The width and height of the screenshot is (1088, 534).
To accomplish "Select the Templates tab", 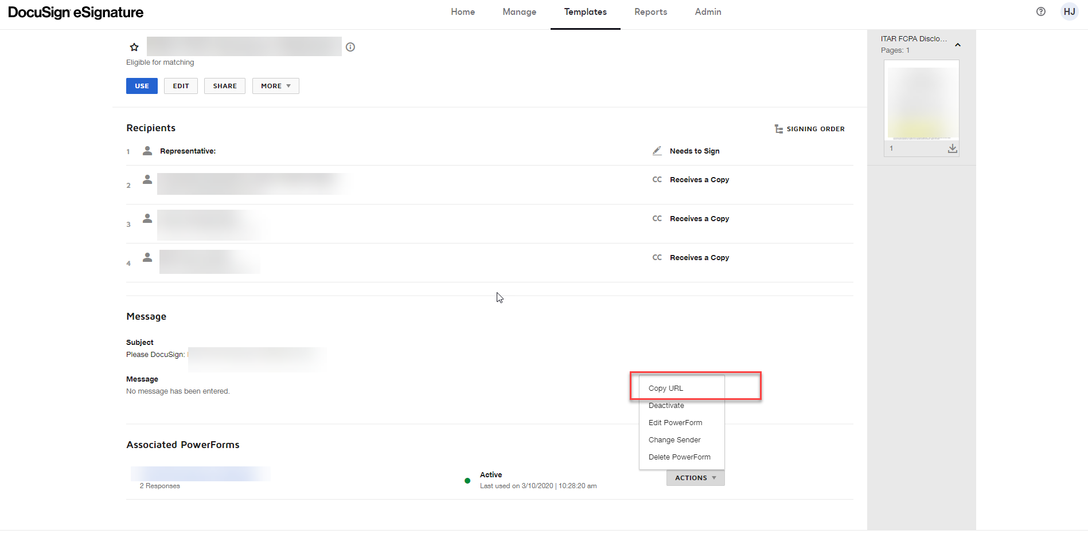I will pos(586,12).
